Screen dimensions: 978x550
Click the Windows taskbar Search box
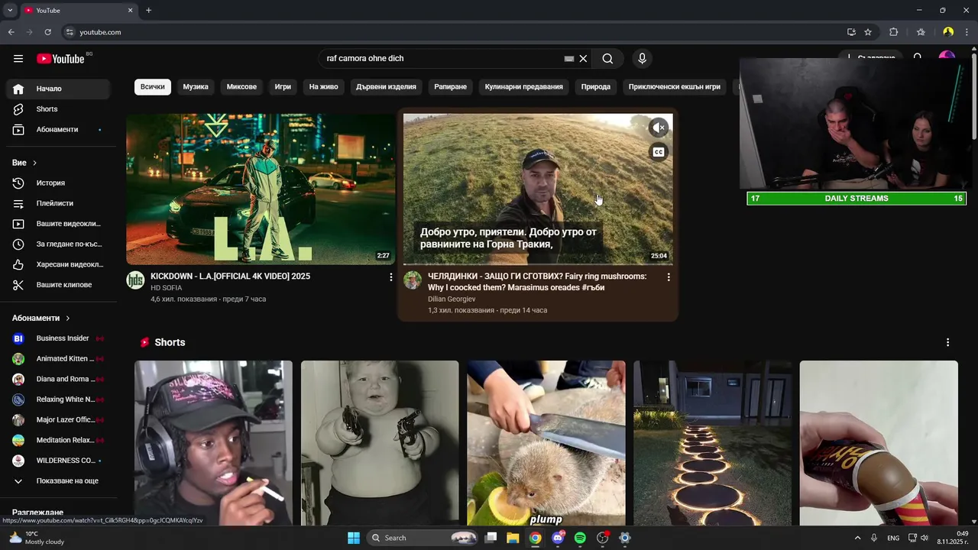[x=422, y=538]
